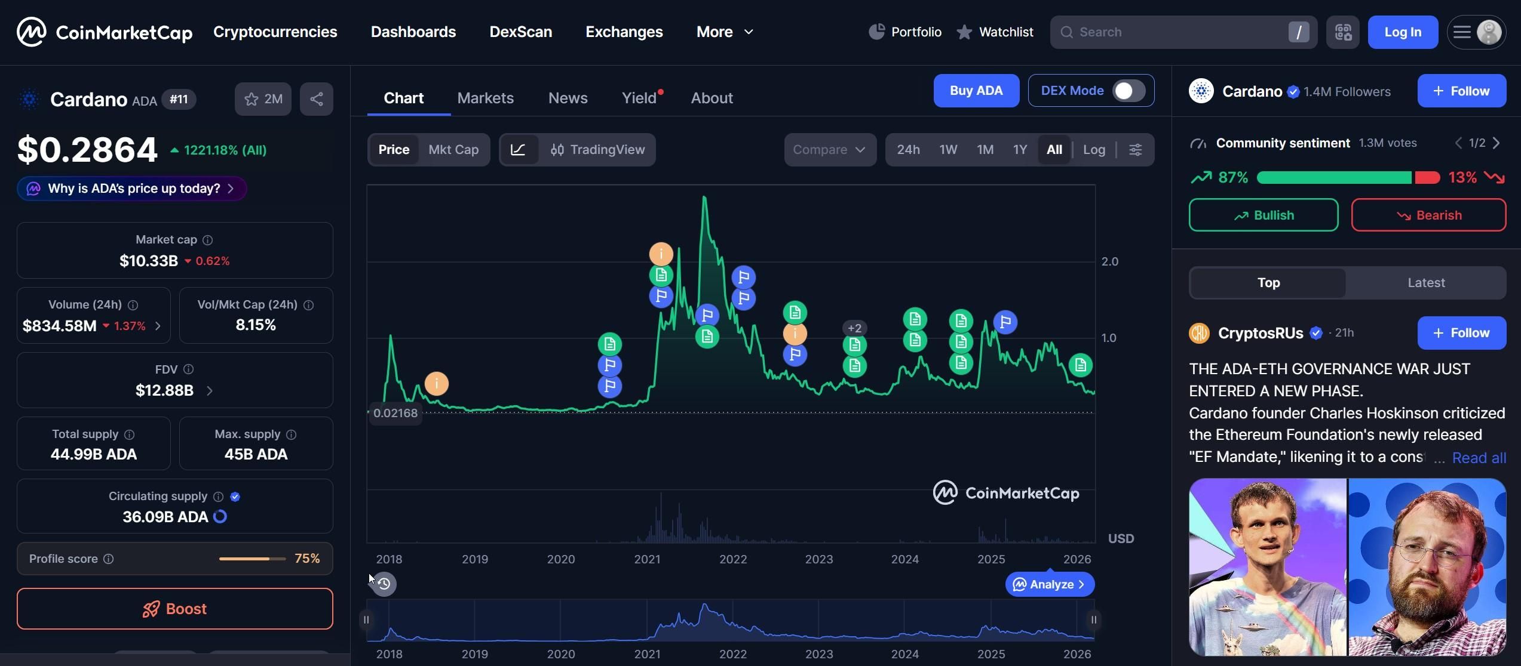1521x666 pixels.
Task: Go to next community sentiment page
Action: point(1497,143)
